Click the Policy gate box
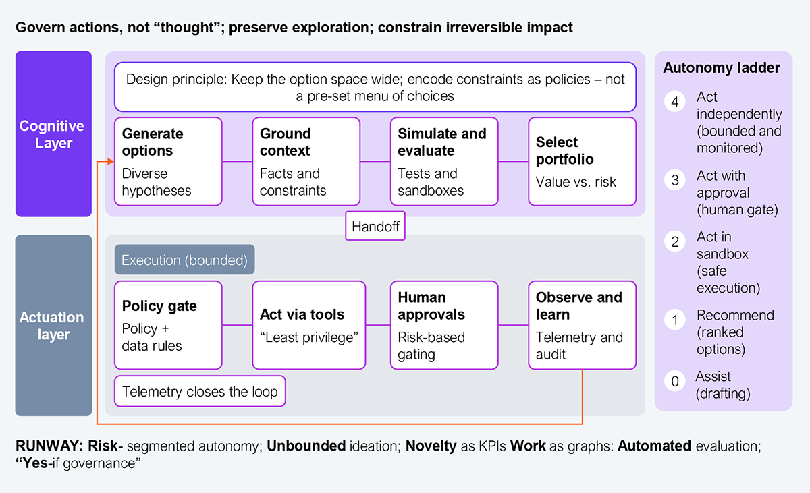Screen dimensions: 810x493 [x=168, y=325]
